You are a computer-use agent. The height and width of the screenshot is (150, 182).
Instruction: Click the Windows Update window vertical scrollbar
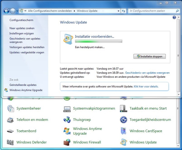[178, 55]
